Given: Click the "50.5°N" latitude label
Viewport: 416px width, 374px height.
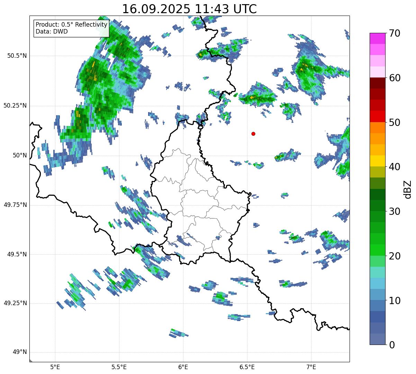Looking at the screenshot, I should [x=17, y=56].
